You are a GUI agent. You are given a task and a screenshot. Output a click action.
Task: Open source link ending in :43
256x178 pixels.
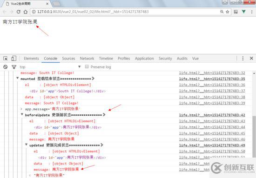click(212, 121)
